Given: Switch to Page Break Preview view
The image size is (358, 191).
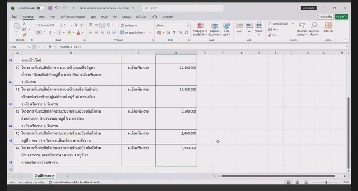Looking at the screenshot, I should tap(306, 182).
